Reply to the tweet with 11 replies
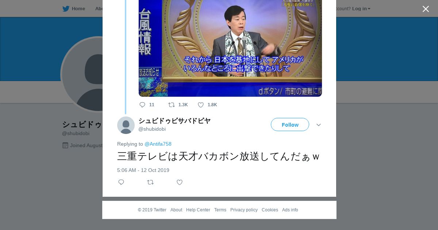 coord(142,105)
